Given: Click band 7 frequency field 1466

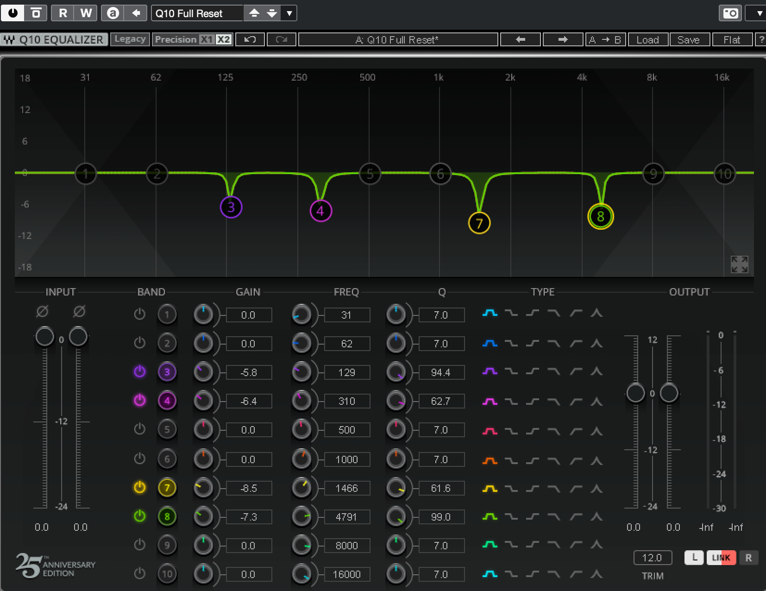Looking at the screenshot, I should (x=347, y=488).
